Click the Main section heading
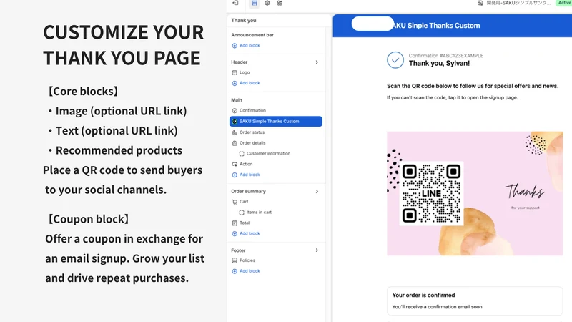The height and width of the screenshot is (322, 572). (x=237, y=100)
